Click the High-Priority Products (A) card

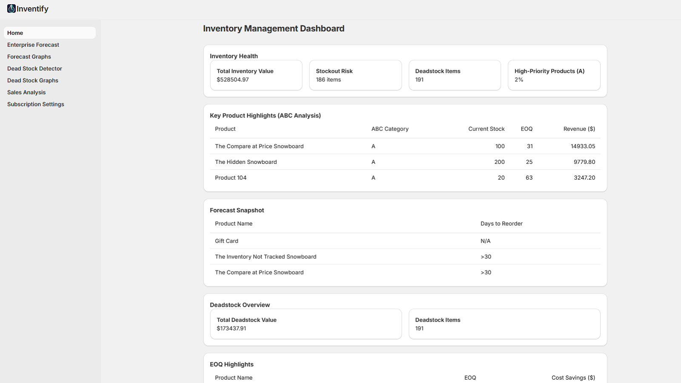coord(554,75)
